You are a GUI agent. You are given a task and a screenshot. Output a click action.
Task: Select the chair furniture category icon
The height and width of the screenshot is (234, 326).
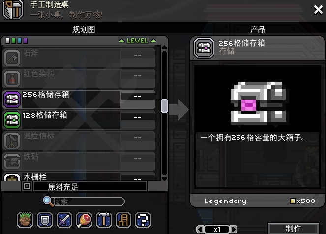coord(123,219)
